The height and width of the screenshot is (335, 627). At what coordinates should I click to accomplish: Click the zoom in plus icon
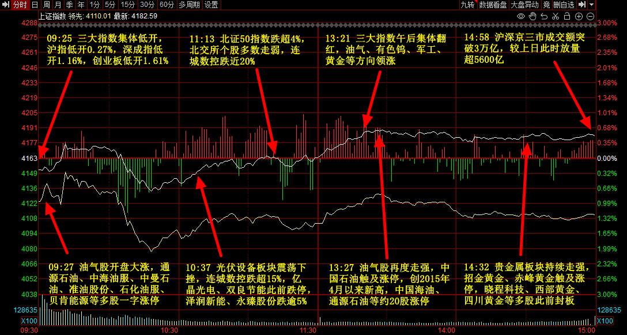[577, 16]
